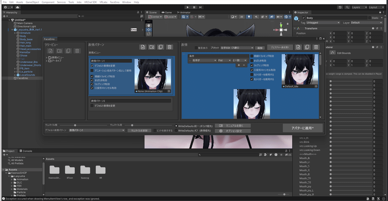Enable 左トリガーを使用する checkbox
Image resolution: width=388 pixels, height=201 pixels.
pyautogui.click(x=252, y=75)
